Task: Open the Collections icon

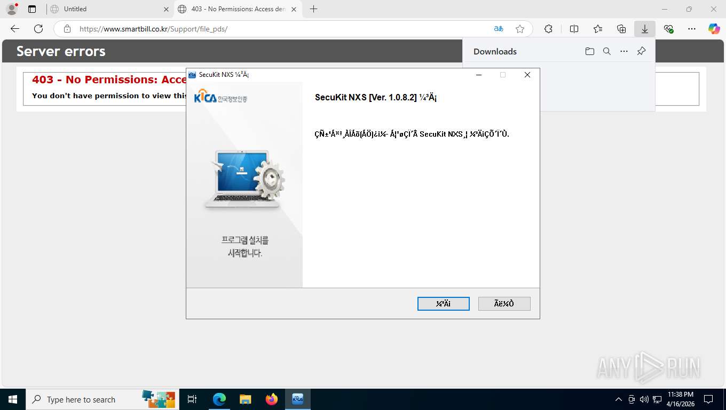Action: (621, 29)
